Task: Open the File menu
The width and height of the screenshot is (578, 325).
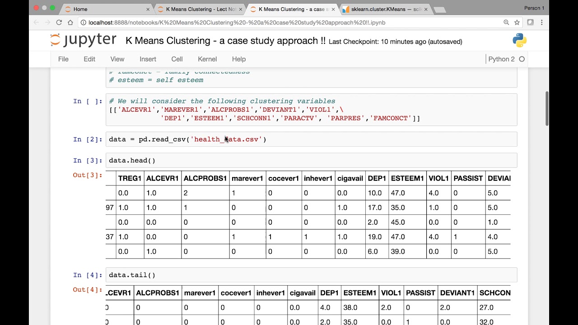Action: coord(63,59)
